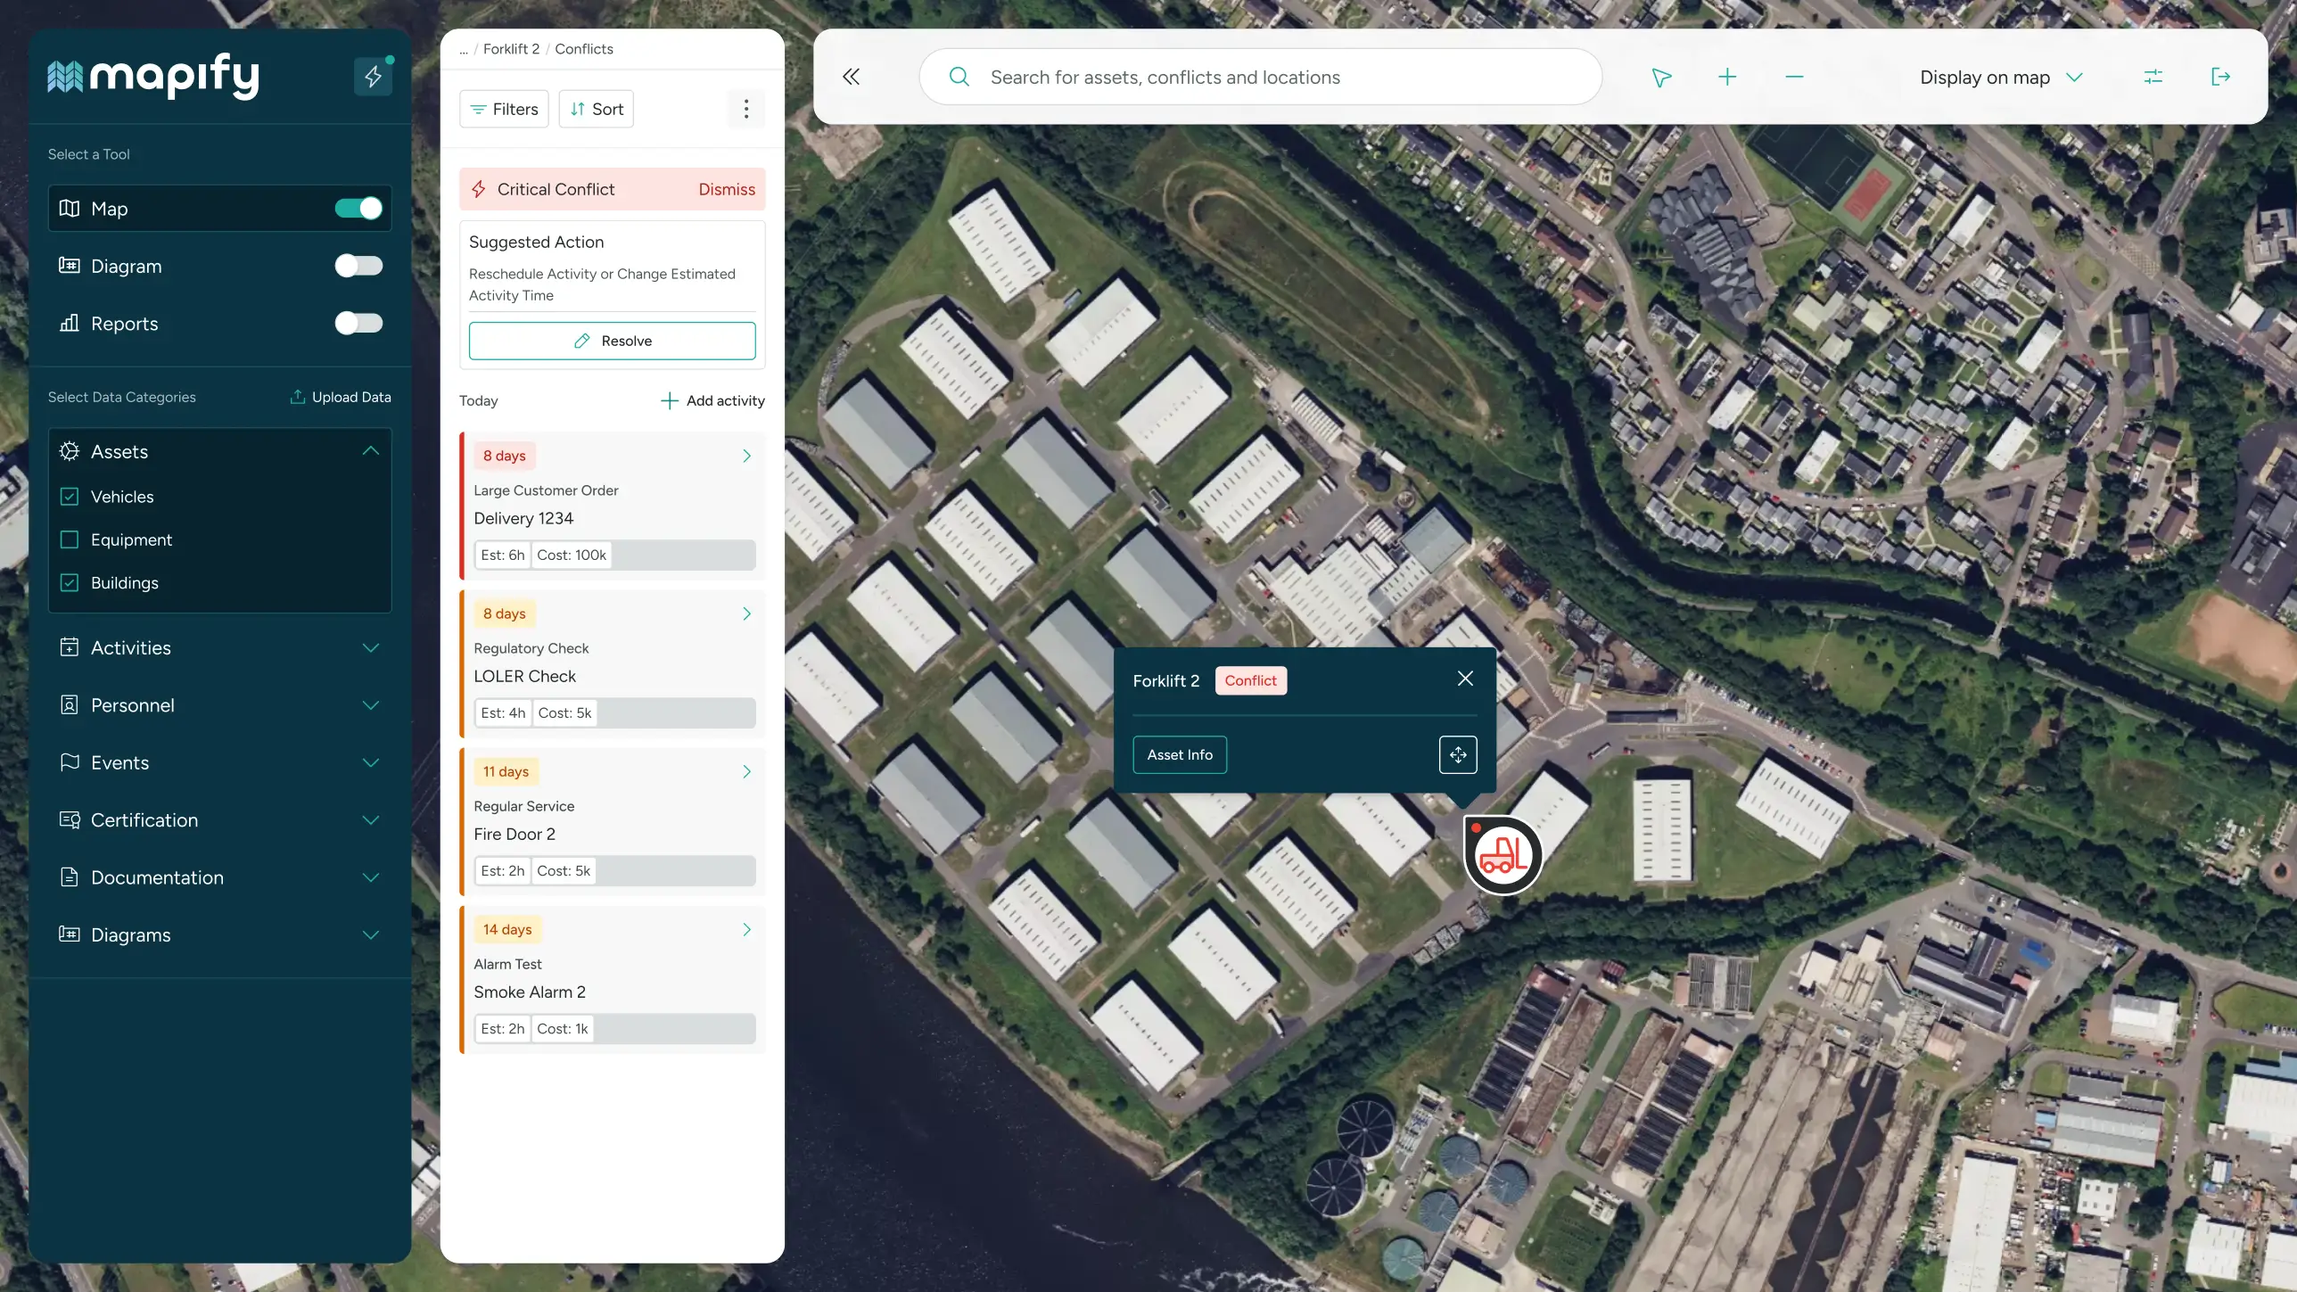The height and width of the screenshot is (1292, 2297).
Task: Open the three-dot more options menu
Action: coord(746,109)
